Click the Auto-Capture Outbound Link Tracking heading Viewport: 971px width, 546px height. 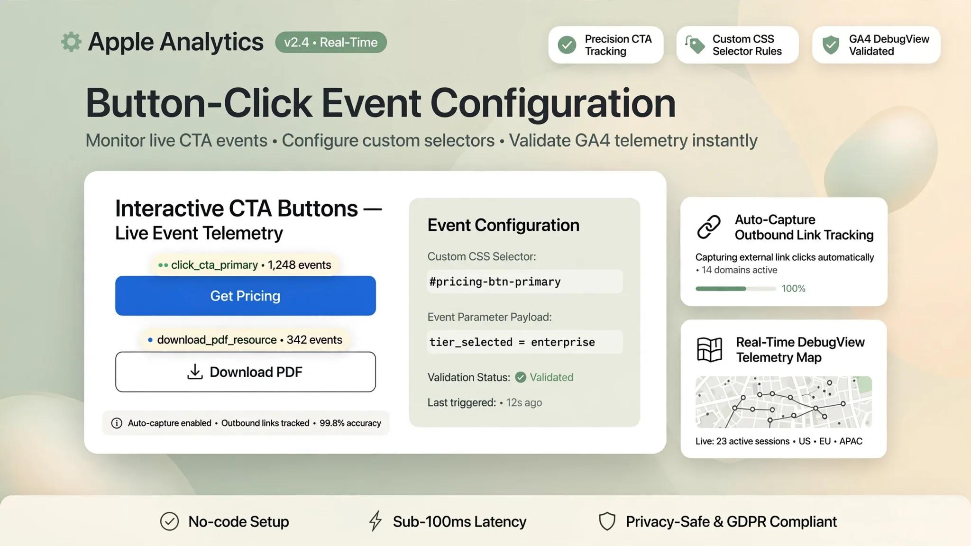(x=804, y=227)
